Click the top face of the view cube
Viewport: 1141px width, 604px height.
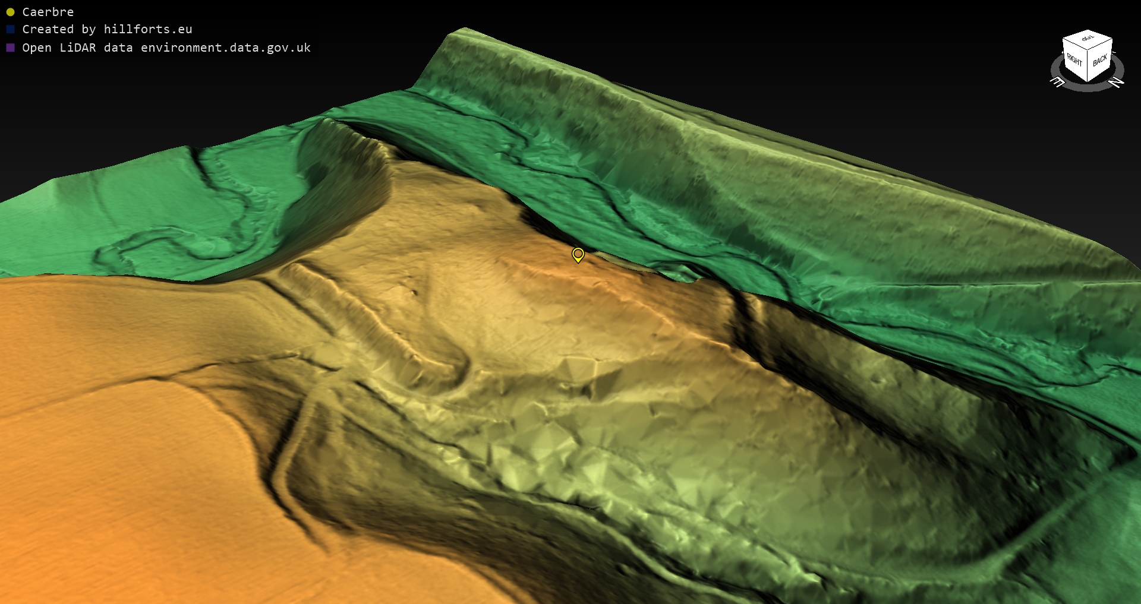pos(1088,39)
